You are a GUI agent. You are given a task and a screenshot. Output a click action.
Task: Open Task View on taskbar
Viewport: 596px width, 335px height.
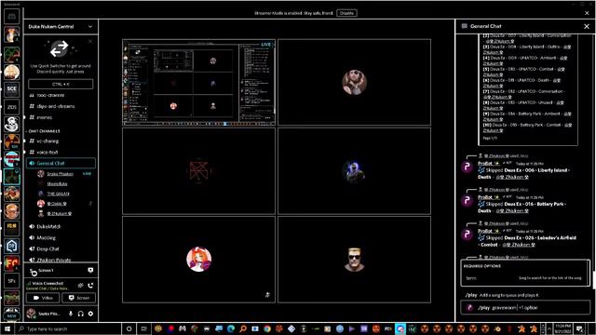pyautogui.click(x=143, y=328)
